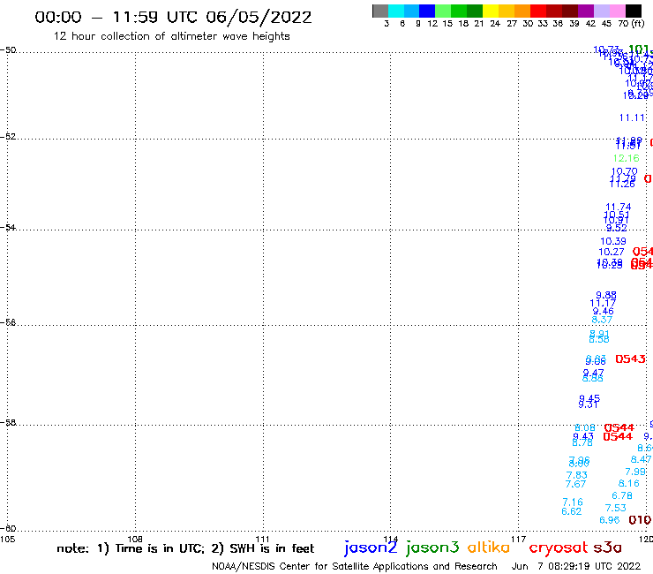Click the pink swatch in the color scale
Viewport: 653px width, 574px height.
tap(617, 11)
